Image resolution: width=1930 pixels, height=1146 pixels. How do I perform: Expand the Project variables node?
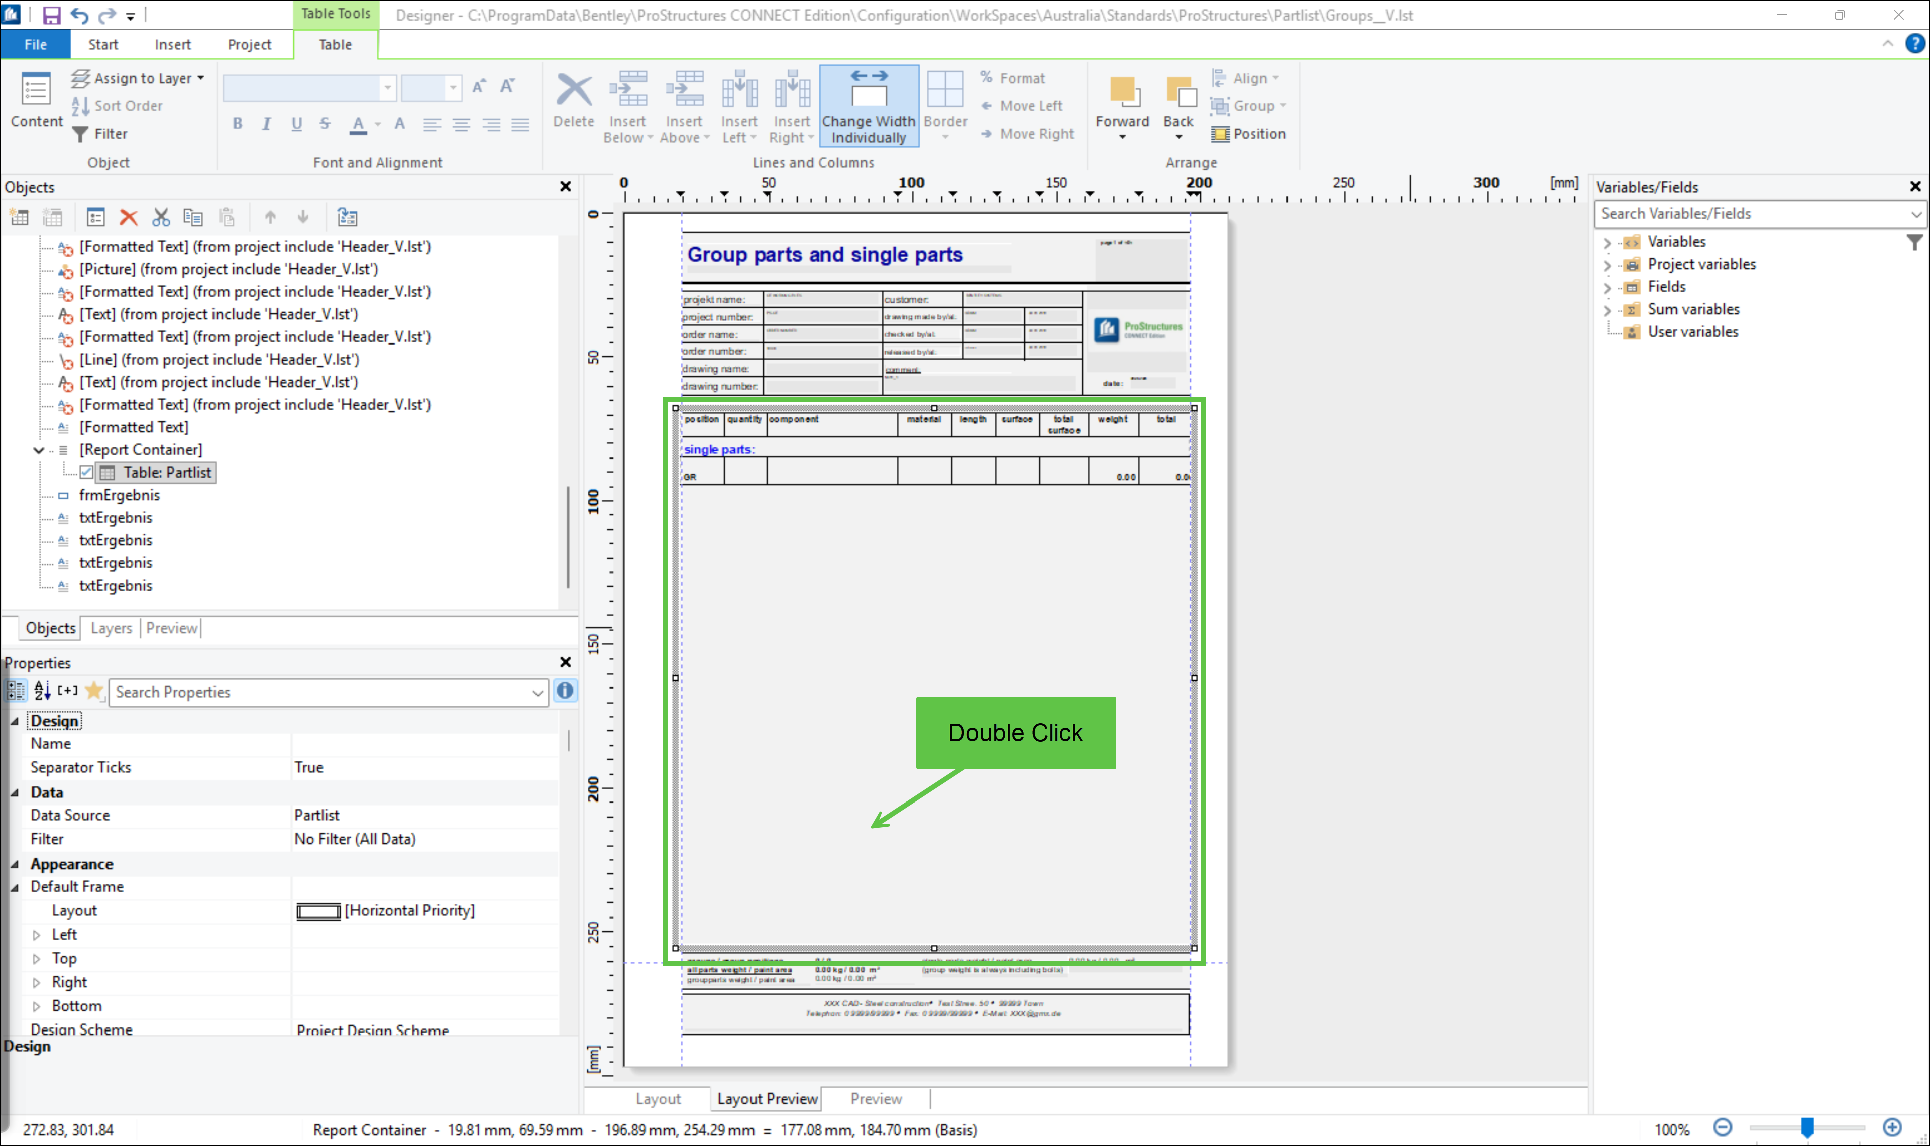(x=1607, y=265)
